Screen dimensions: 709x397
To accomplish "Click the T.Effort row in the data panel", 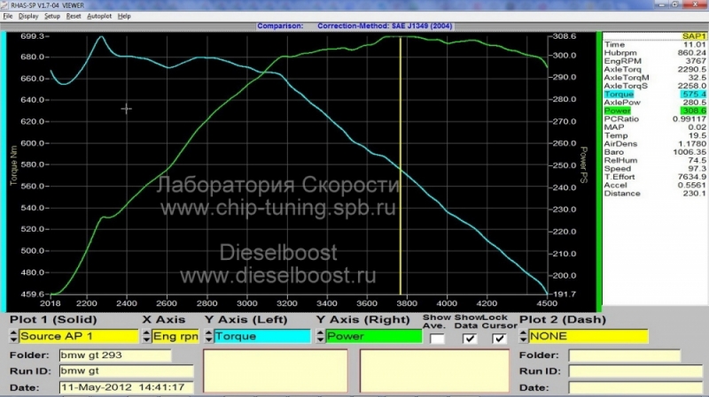I will coord(654,177).
